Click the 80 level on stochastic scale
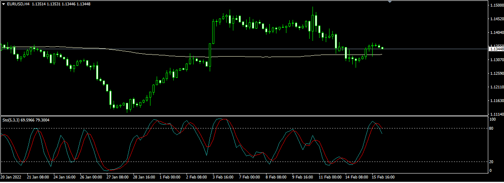Viewport: 504px width, 183px height. coord(492,128)
